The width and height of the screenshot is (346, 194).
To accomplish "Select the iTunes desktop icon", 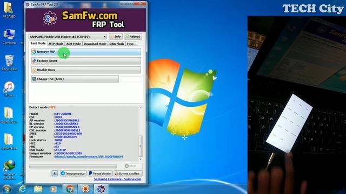I will coord(9,89).
